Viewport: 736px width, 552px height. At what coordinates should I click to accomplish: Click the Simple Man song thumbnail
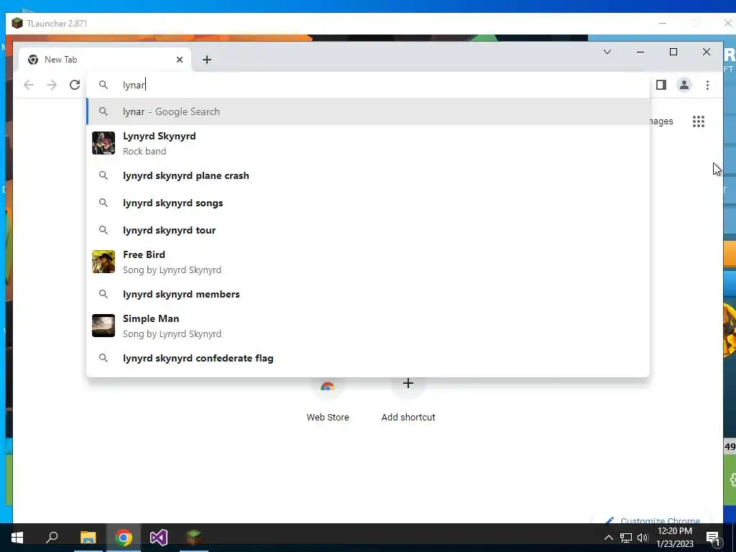tap(103, 326)
